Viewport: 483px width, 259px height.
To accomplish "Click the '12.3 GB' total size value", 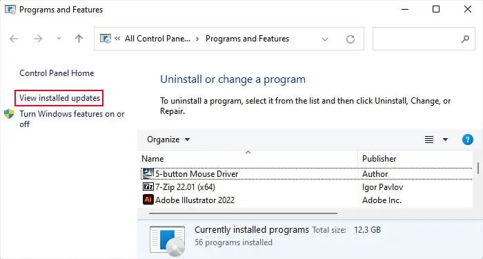I will coord(367,230).
